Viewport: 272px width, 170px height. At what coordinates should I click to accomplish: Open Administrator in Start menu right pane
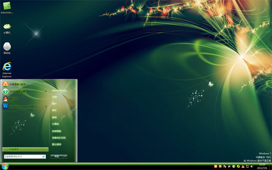pyautogui.click(x=59, y=90)
